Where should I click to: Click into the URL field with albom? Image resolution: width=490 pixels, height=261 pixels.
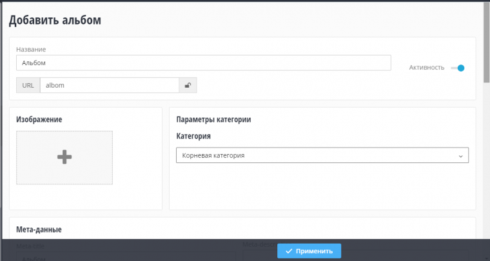(x=109, y=85)
